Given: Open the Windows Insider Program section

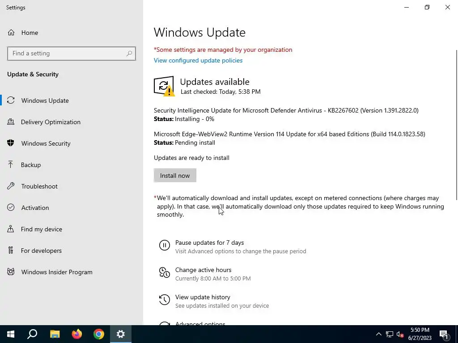Looking at the screenshot, I should click(x=72, y=272).
